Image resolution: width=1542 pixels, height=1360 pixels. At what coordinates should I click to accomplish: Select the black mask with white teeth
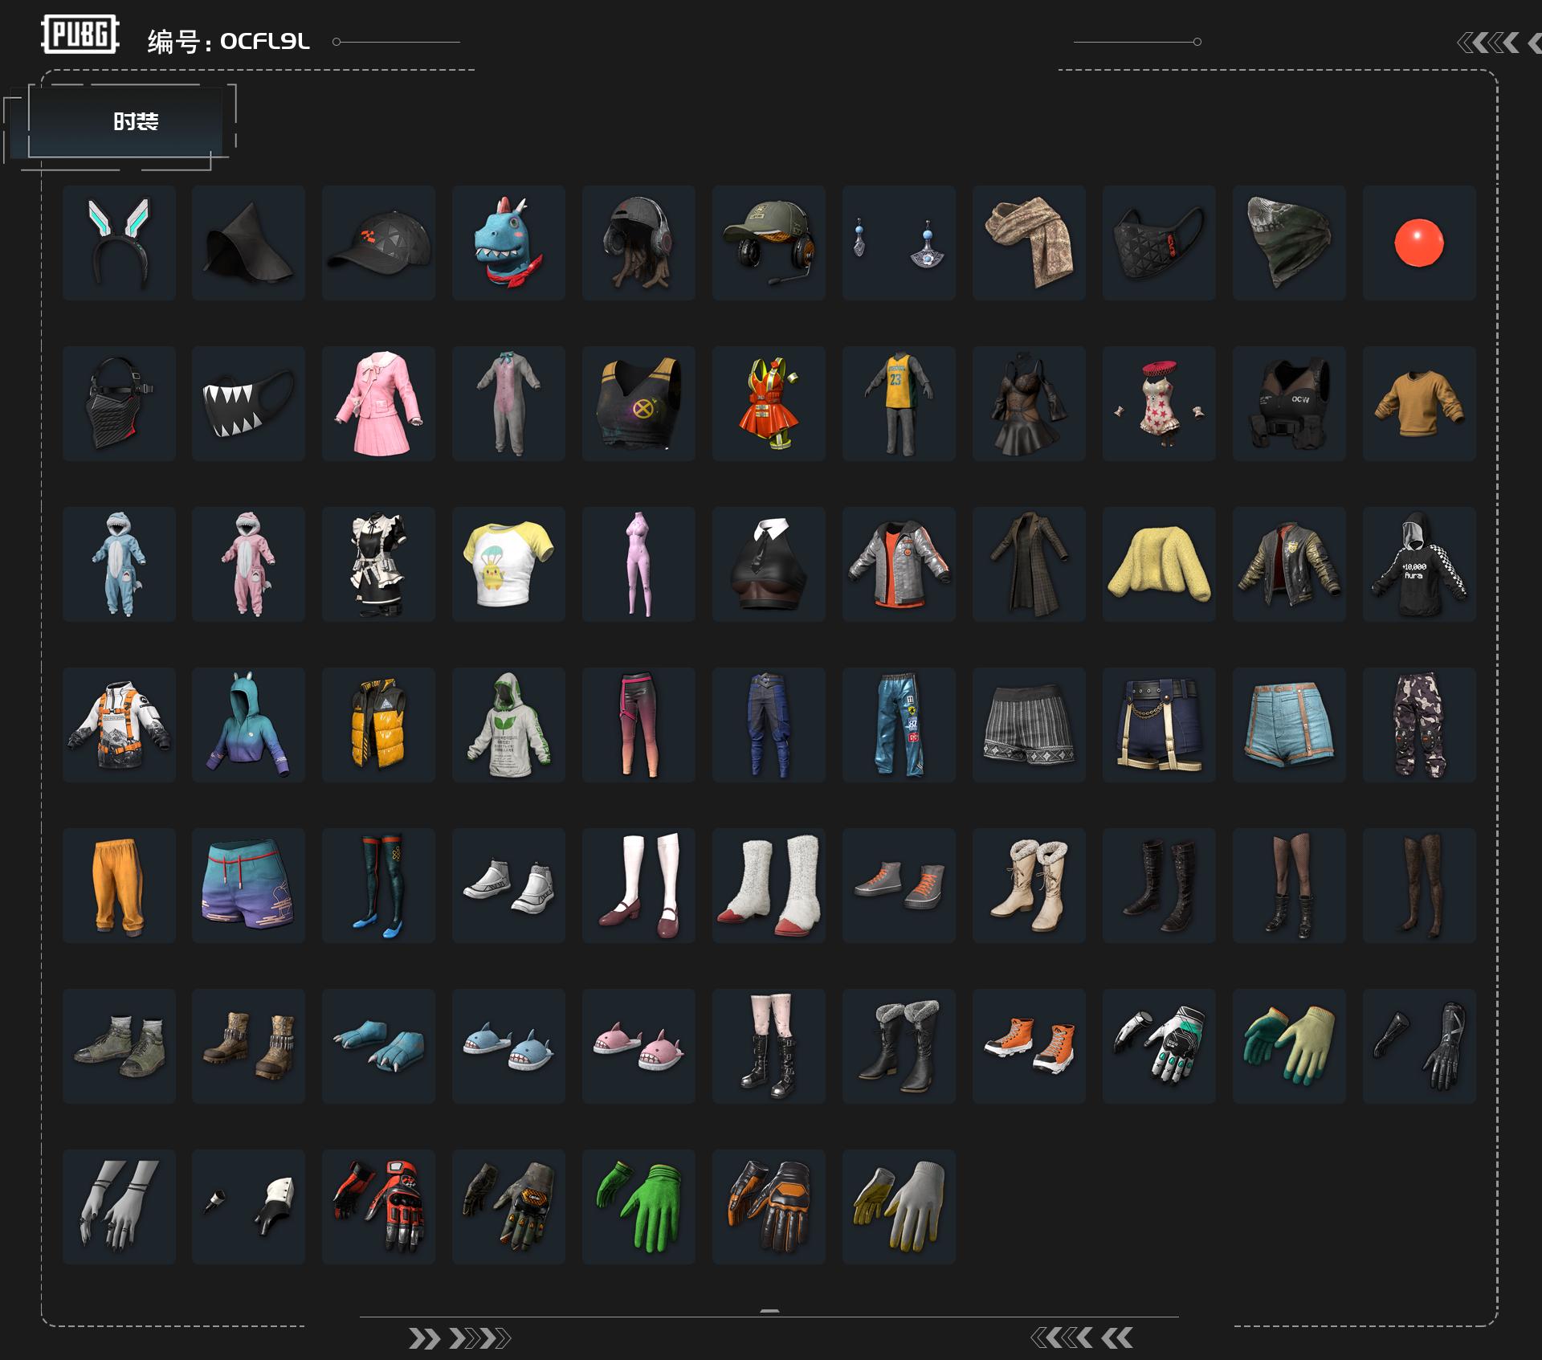(248, 403)
